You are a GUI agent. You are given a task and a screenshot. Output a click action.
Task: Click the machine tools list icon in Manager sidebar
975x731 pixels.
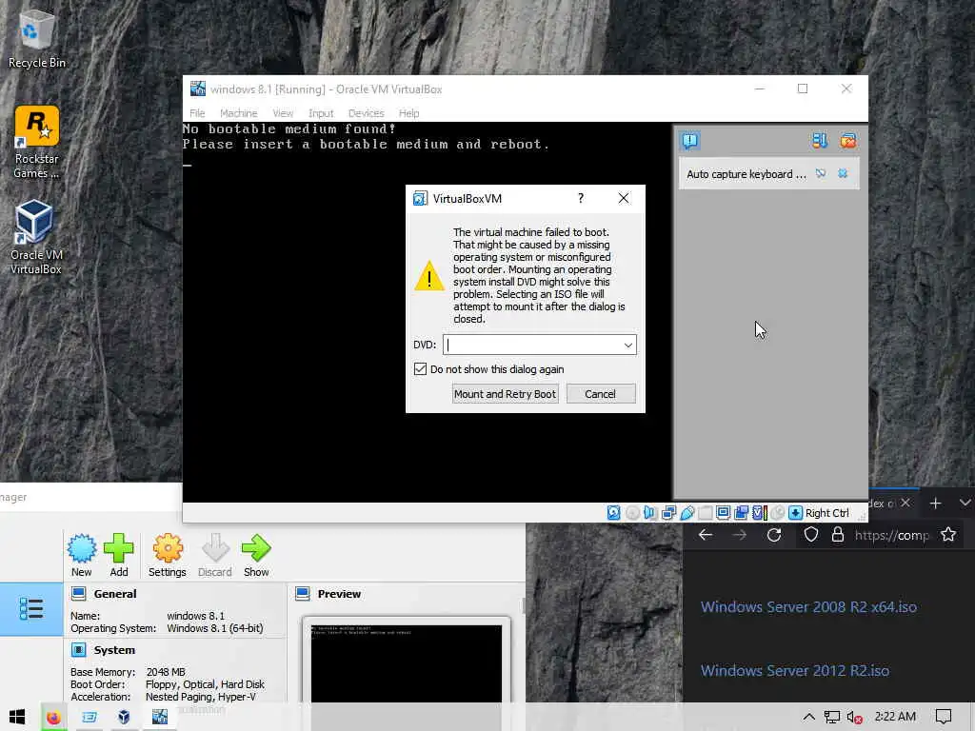[31, 609]
